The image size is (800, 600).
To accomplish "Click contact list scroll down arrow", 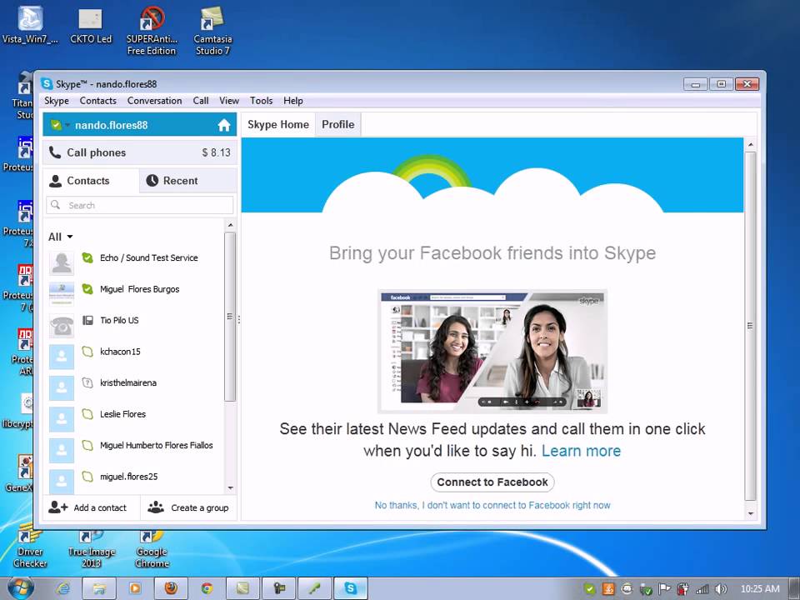I will tap(230, 487).
